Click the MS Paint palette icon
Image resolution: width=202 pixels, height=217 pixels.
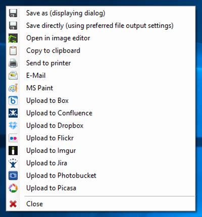[x=13, y=88]
